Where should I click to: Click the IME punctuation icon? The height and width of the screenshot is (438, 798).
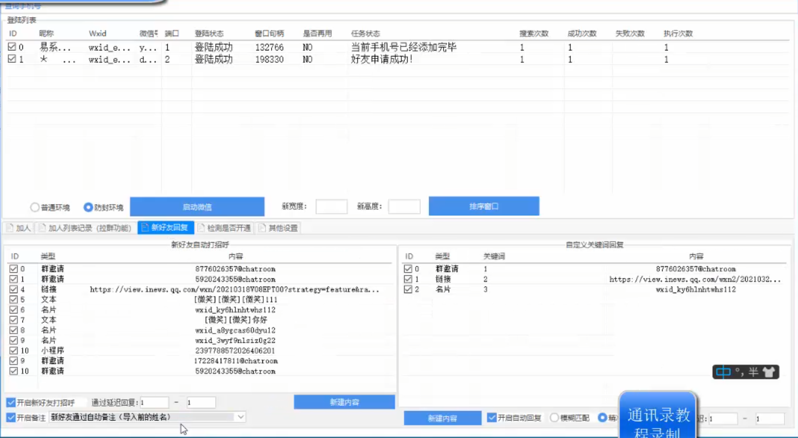click(739, 372)
